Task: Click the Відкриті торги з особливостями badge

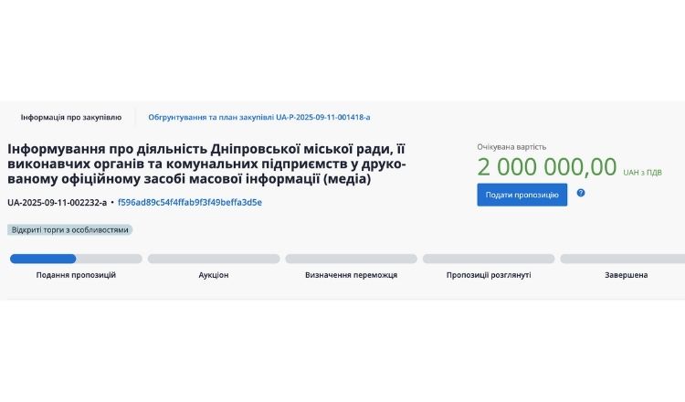Action: pyautogui.click(x=70, y=230)
